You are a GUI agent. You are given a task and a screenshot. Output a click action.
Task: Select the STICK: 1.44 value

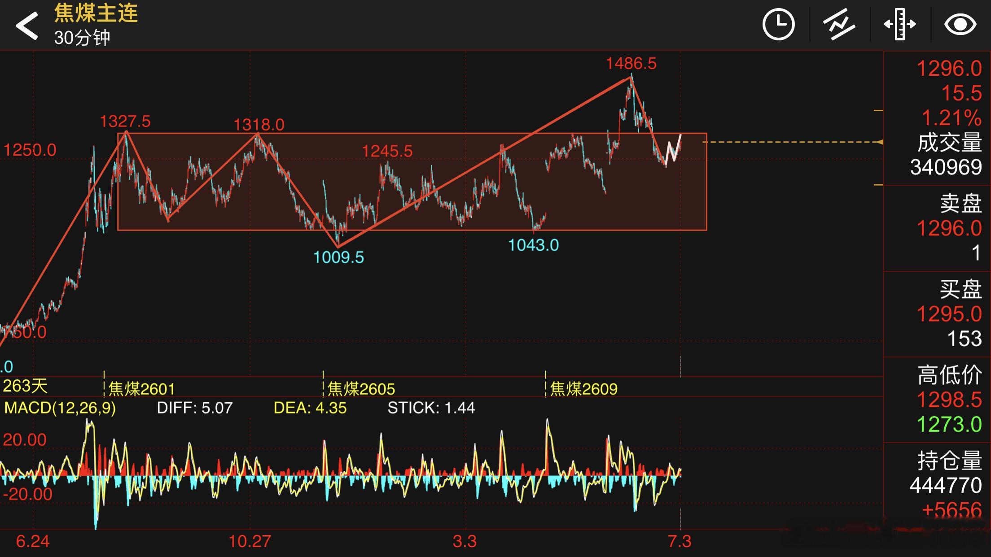(431, 408)
